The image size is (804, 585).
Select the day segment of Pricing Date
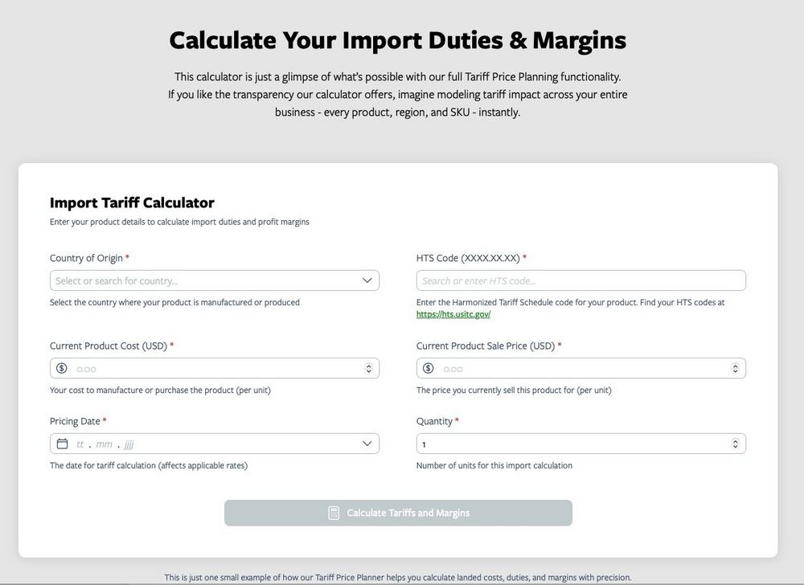tap(80, 444)
